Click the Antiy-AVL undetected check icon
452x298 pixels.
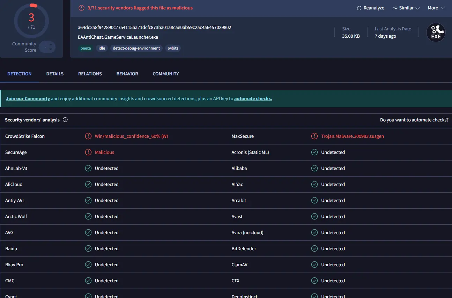click(x=88, y=200)
